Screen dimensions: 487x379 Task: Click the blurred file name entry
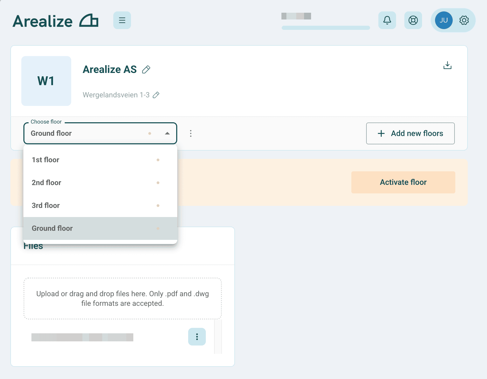(82, 337)
